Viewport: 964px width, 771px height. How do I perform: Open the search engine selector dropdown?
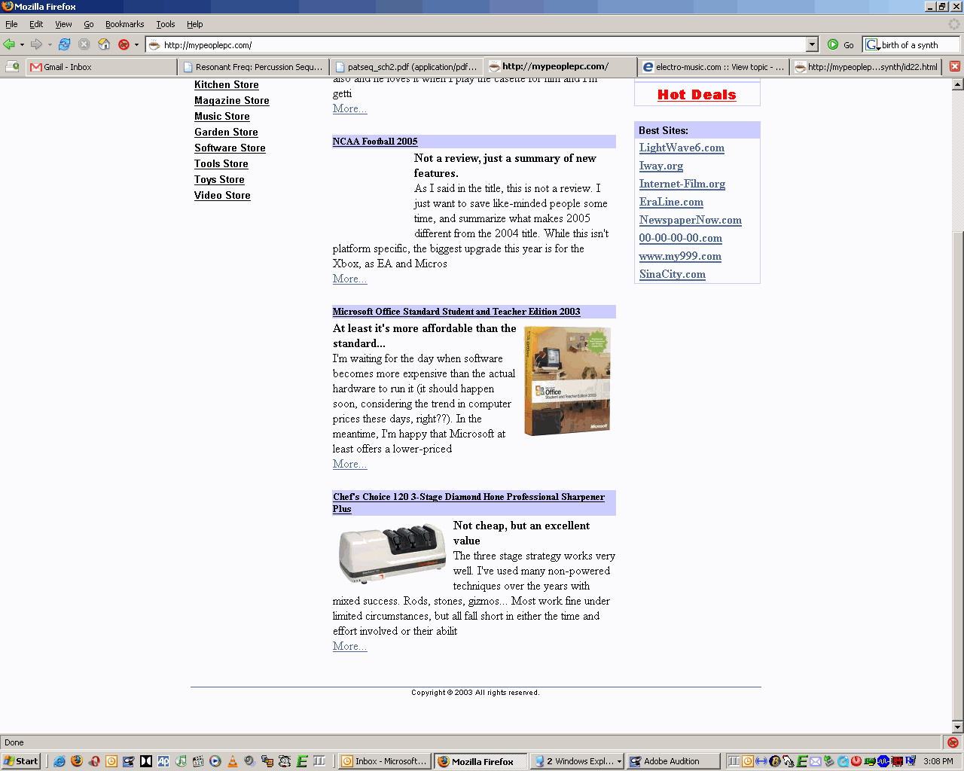pos(872,44)
